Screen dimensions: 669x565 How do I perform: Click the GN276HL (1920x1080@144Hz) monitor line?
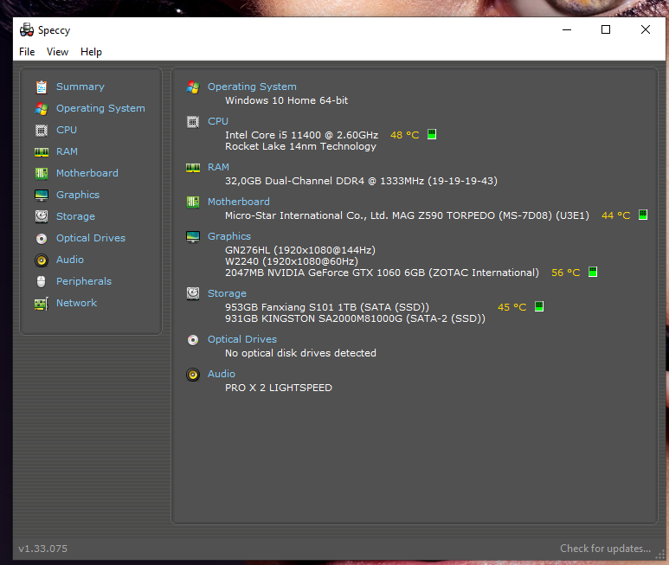tap(300, 250)
